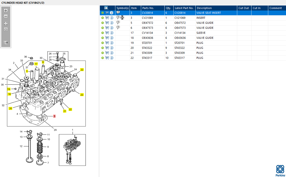
Task: Click part number OE43636 in Parts No. column
Action: [x=148, y=38]
